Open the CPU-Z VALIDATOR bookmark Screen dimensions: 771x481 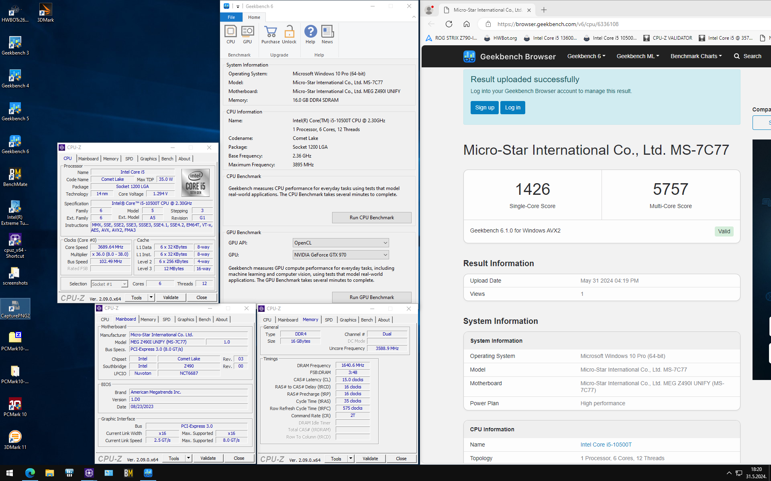[667, 38]
